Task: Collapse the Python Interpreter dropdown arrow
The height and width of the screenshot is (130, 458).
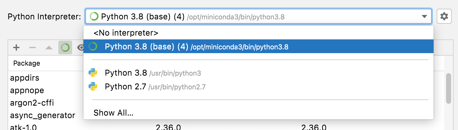Action: tap(424, 17)
